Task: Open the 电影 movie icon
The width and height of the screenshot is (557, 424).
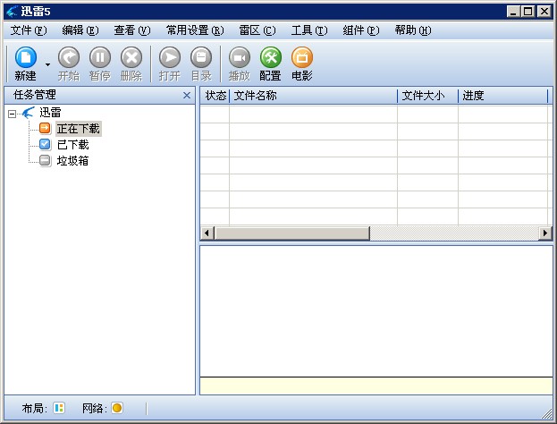Action: 302,57
